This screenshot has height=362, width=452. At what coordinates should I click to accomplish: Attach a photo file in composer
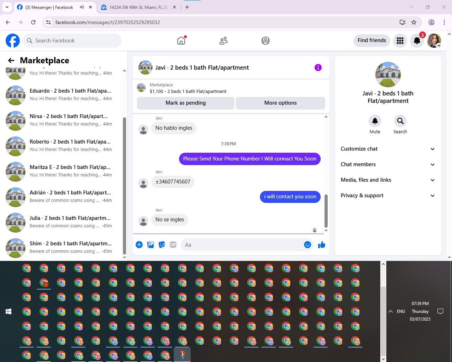point(150,245)
